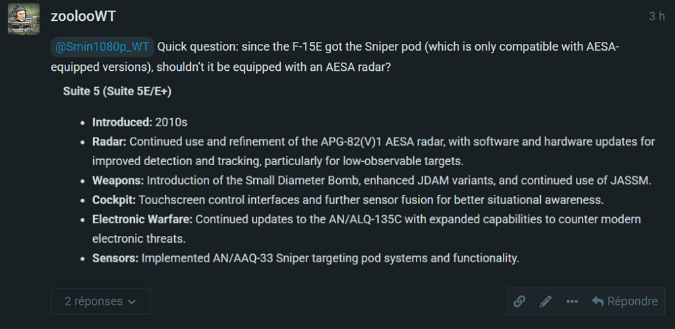Viewport: 675px width, 329px height.
Task: Open the post's '3 h' timestamp
Action: click(657, 17)
